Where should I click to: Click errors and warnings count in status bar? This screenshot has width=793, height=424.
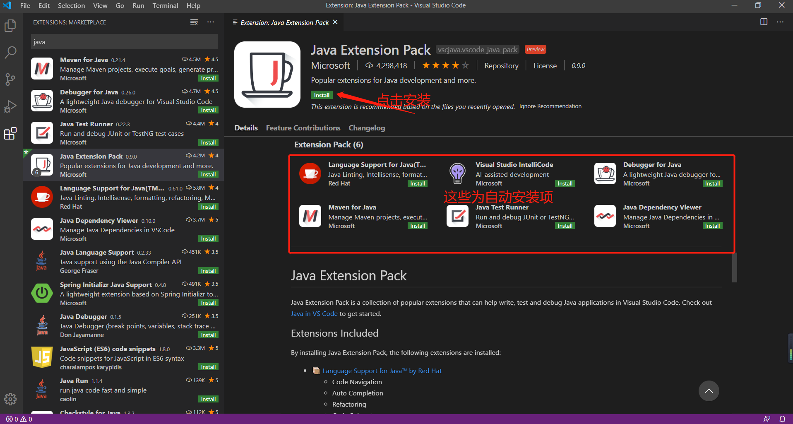coord(19,419)
